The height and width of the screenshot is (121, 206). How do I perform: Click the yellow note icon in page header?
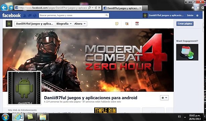point(117,24)
